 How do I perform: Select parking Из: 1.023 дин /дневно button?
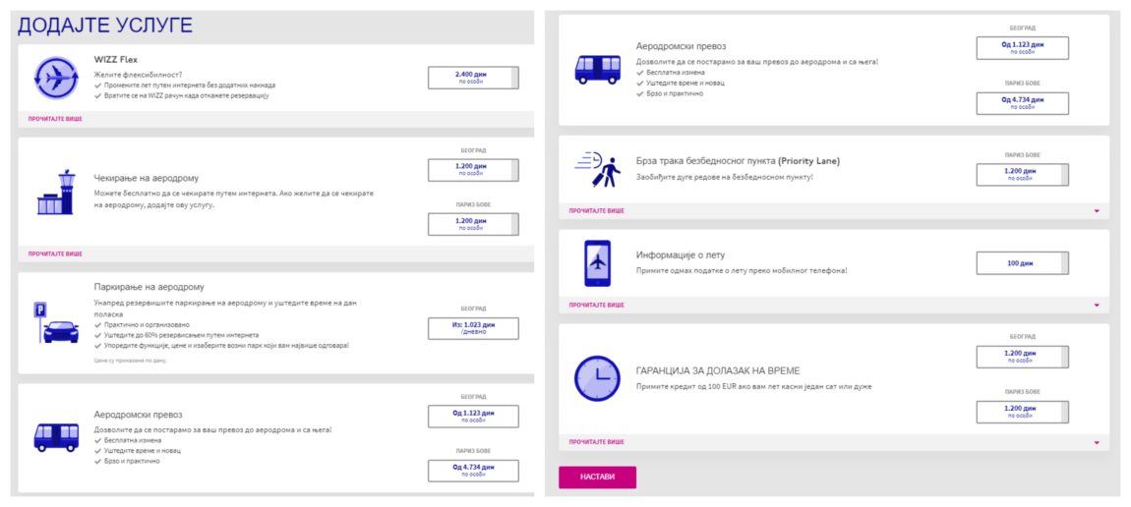tap(473, 328)
